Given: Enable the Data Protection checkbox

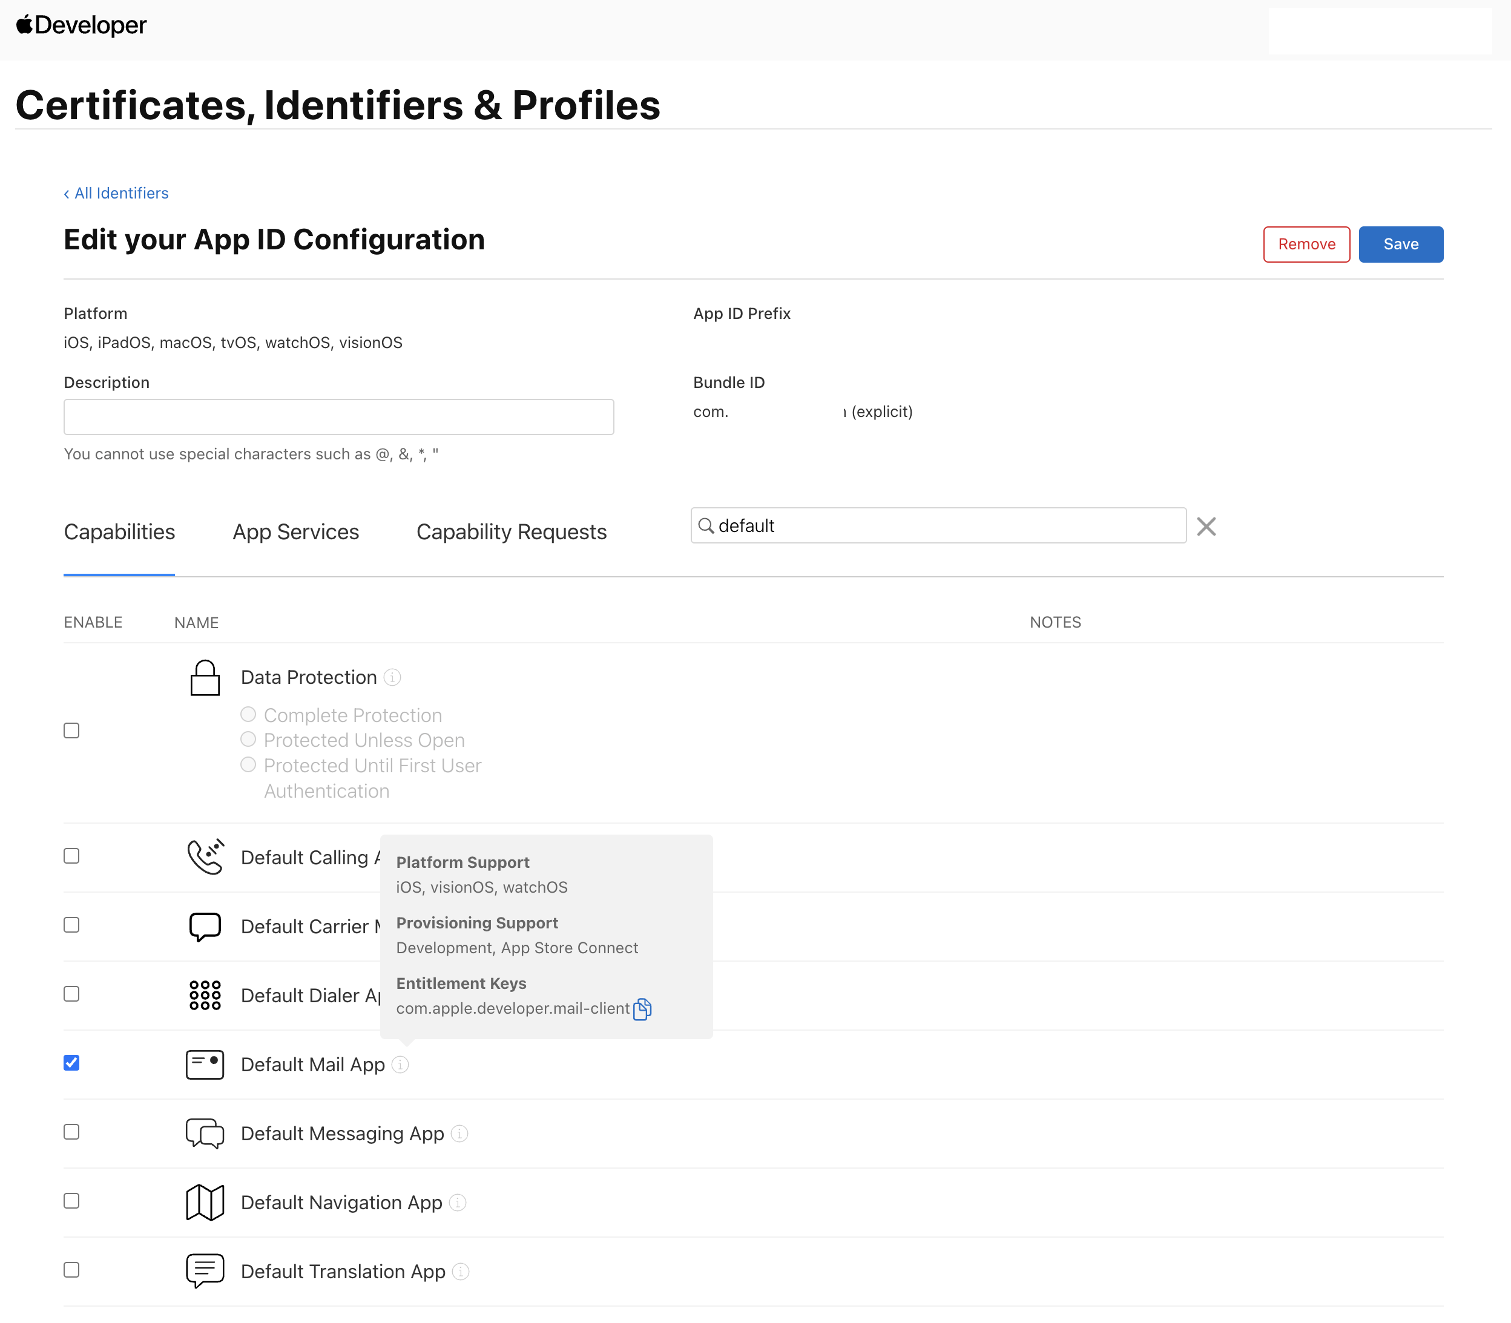Looking at the screenshot, I should click(x=71, y=731).
